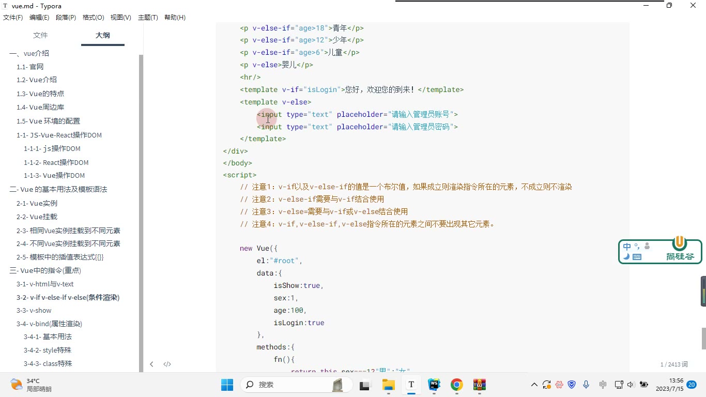Viewport: 706px width, 397px height.
Task: Click the user avatar icon in IME toolbar
Action: pos(647,246)
